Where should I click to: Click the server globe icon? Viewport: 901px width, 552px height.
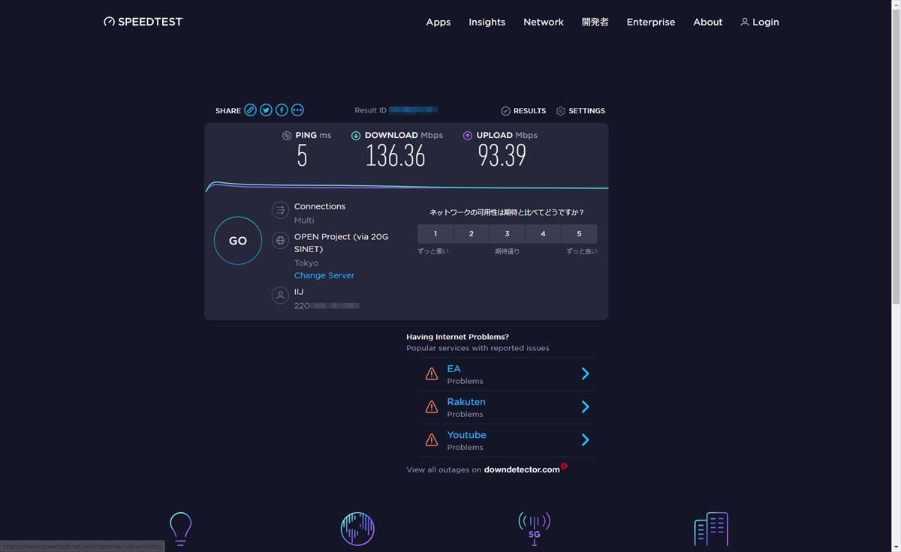(x=280, y=241)
